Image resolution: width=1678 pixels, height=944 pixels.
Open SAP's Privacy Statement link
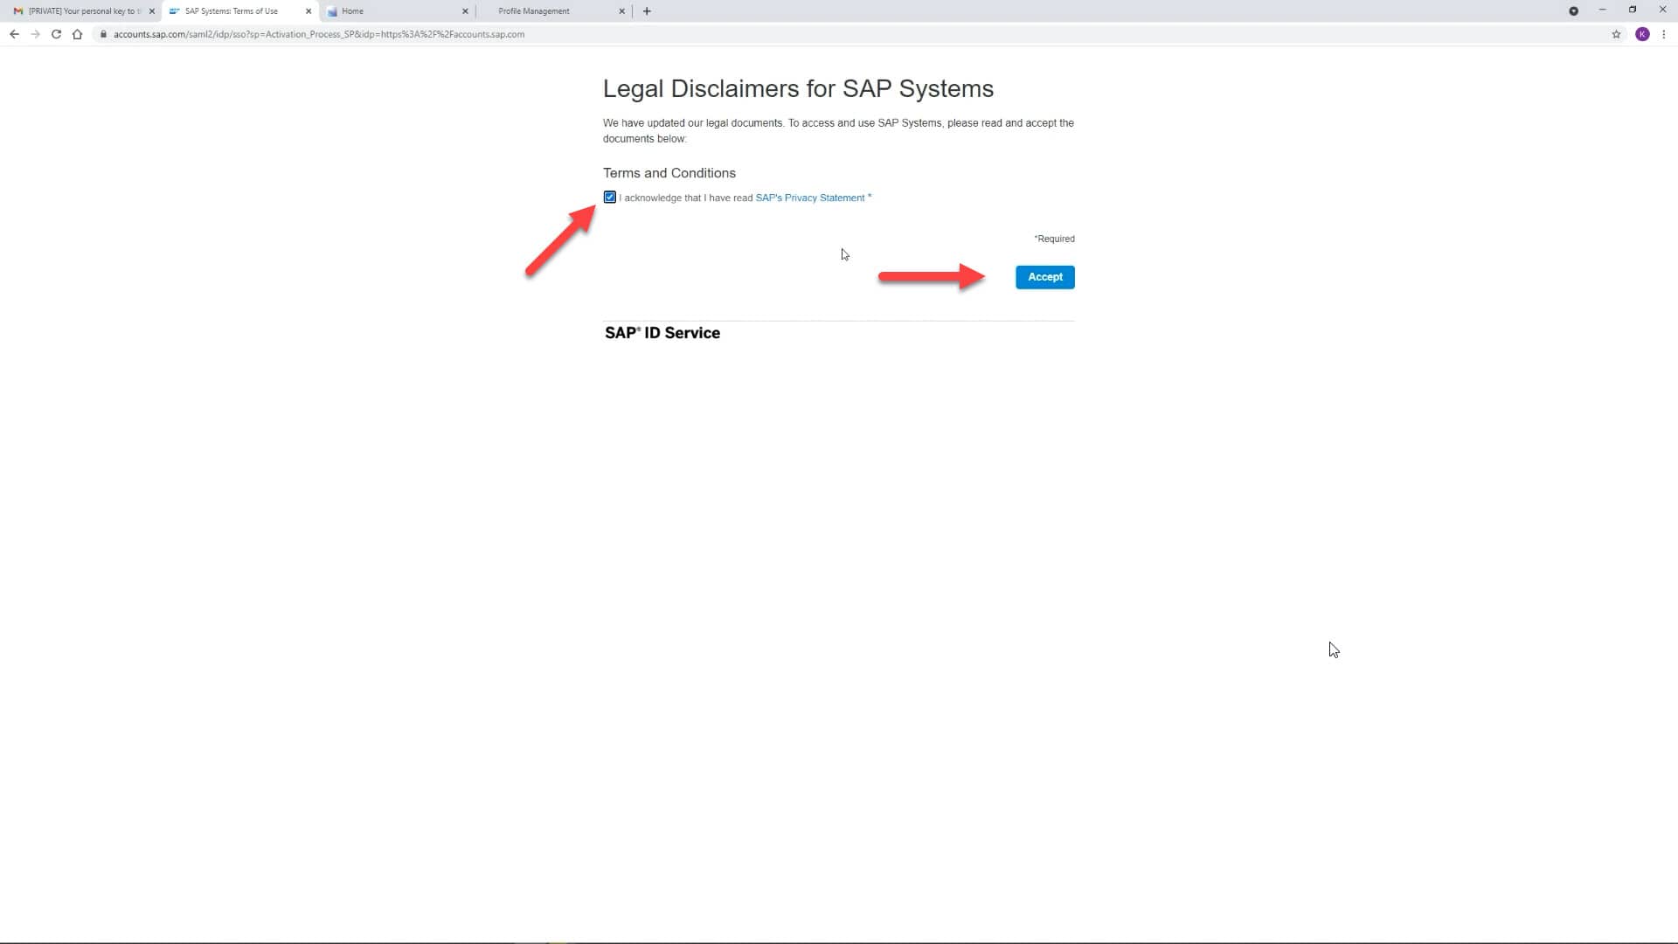809,198
